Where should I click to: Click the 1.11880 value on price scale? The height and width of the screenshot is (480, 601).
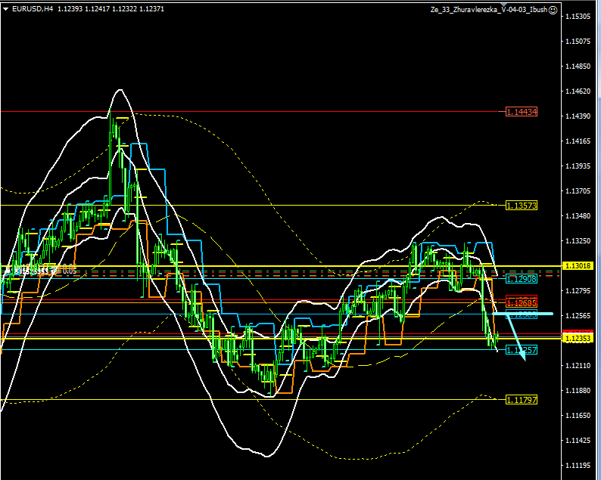(578, 391)
